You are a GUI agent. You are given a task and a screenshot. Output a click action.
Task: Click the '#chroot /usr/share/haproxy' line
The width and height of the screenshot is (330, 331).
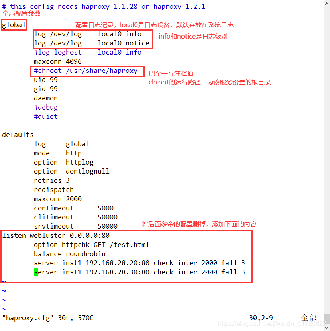pyautogui.click(x=86, y=71)
